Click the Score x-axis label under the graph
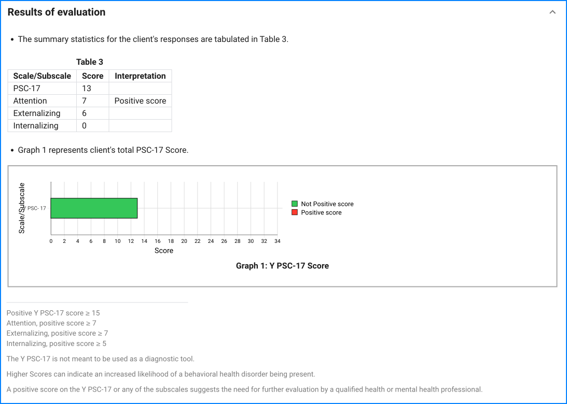This screenshot has height=404, width=567. tap(164, 251)
